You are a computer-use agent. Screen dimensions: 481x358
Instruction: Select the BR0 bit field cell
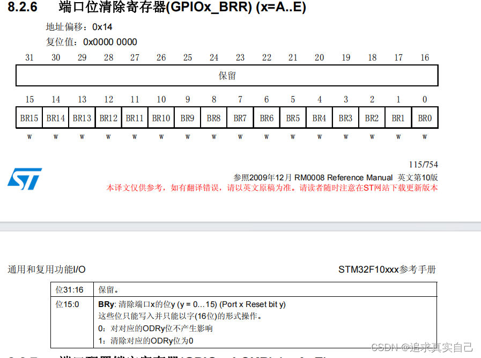(425, 117)
